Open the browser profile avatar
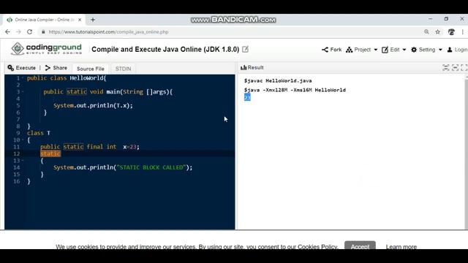This screenshot has height=263, width=468. 451,31
